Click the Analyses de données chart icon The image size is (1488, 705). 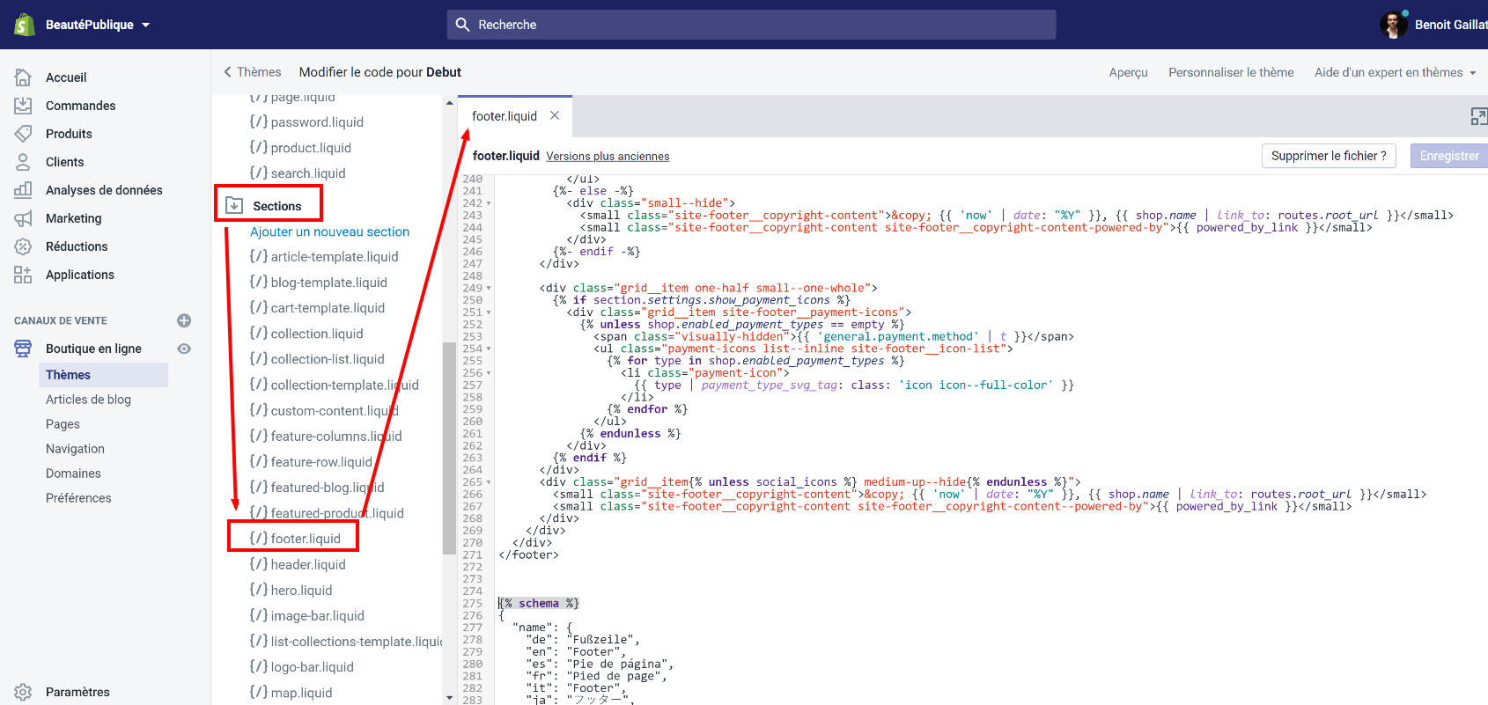pyautogui.click(x=23, y=190)
